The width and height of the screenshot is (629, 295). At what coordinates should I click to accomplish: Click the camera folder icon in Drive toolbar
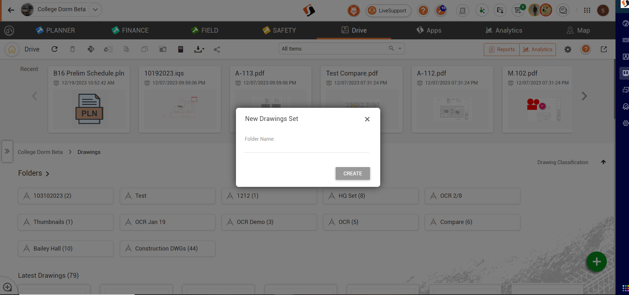coord(163,49)
